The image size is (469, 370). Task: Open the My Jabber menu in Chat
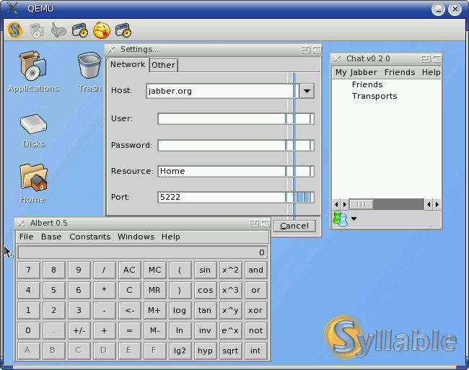[x=356, y=72]
